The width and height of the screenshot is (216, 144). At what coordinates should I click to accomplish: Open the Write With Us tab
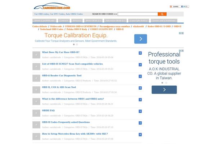click(x=93, y=21)
